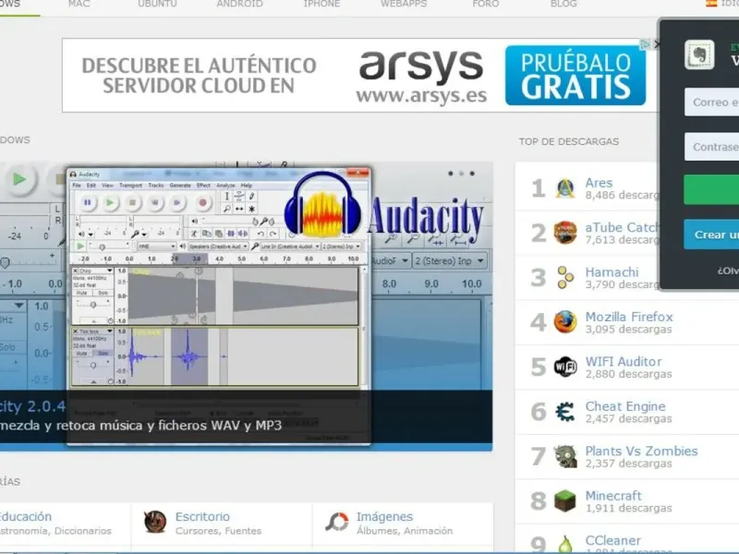The height and width of the screenshot is (554, 739).
Task: Click the Ares app icon in top downloads
Action: [565, 188]
